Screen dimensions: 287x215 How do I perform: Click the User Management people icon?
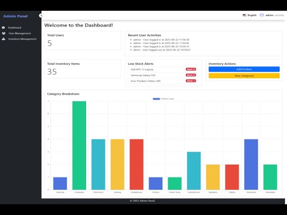4,33
